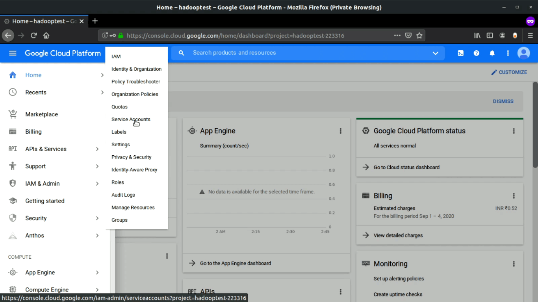Open Set up alerting policies link
The height and width of the screenshot is (302, 538).
coord(399,278)
